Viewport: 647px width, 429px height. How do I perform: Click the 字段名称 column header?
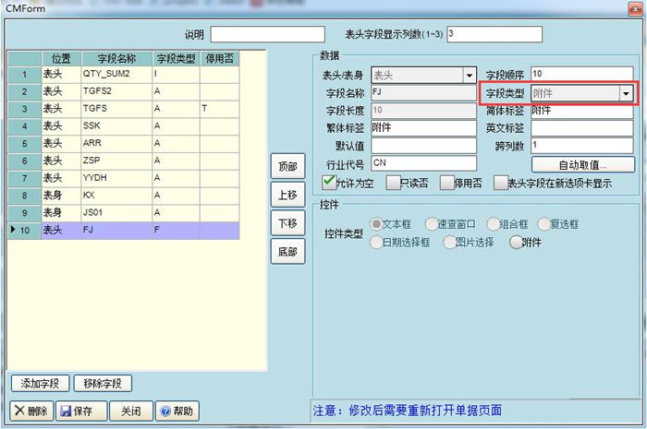116,58
